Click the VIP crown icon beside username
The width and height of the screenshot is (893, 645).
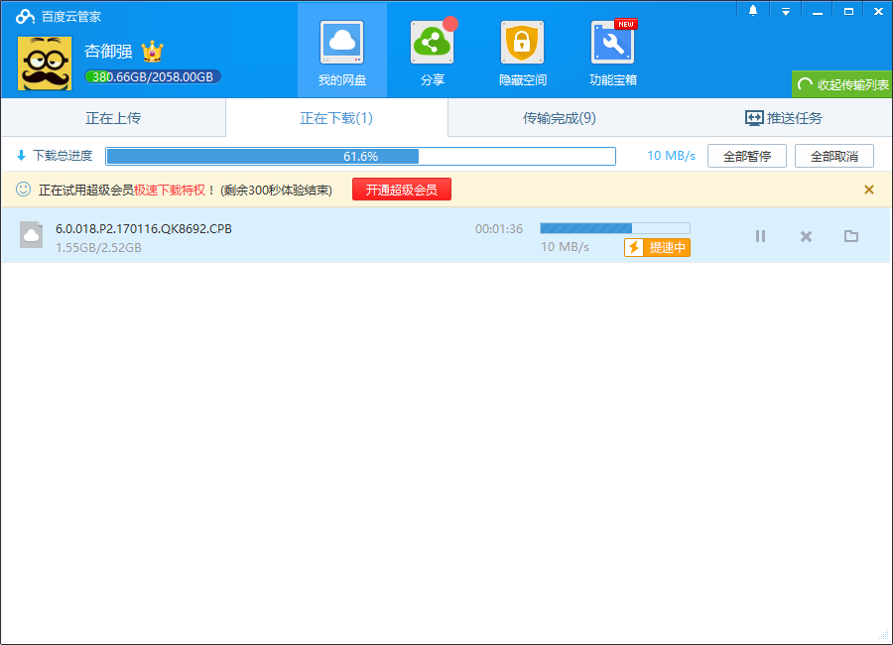coord(152,52)
